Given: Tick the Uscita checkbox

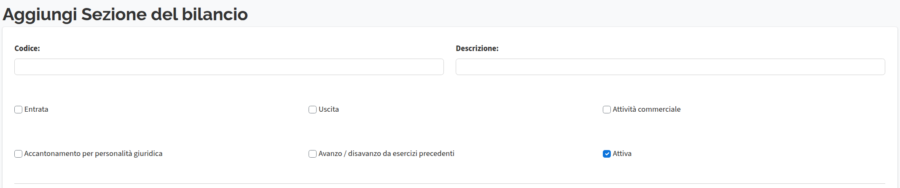Looking at the screenshot, I should pos(312,110).
